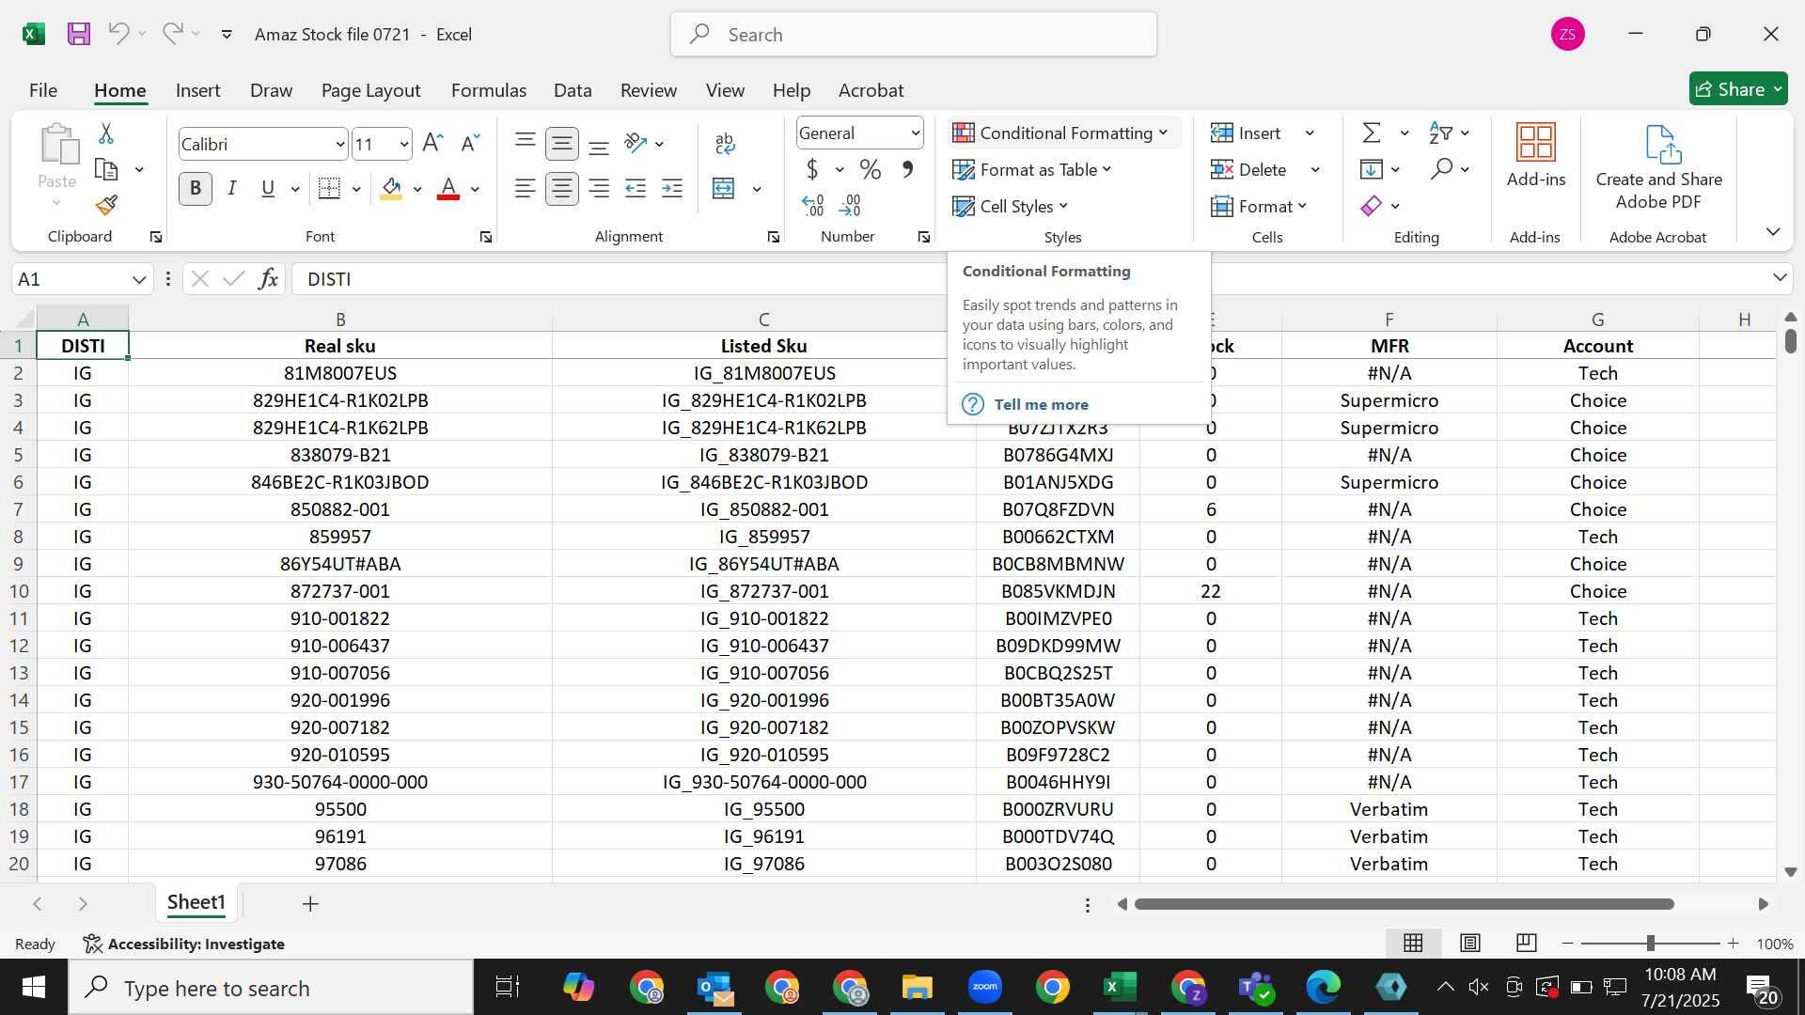1805x1015 pixels.
Task: Open the Borders dropdown arrow
Action: click(x=356, y=189)
